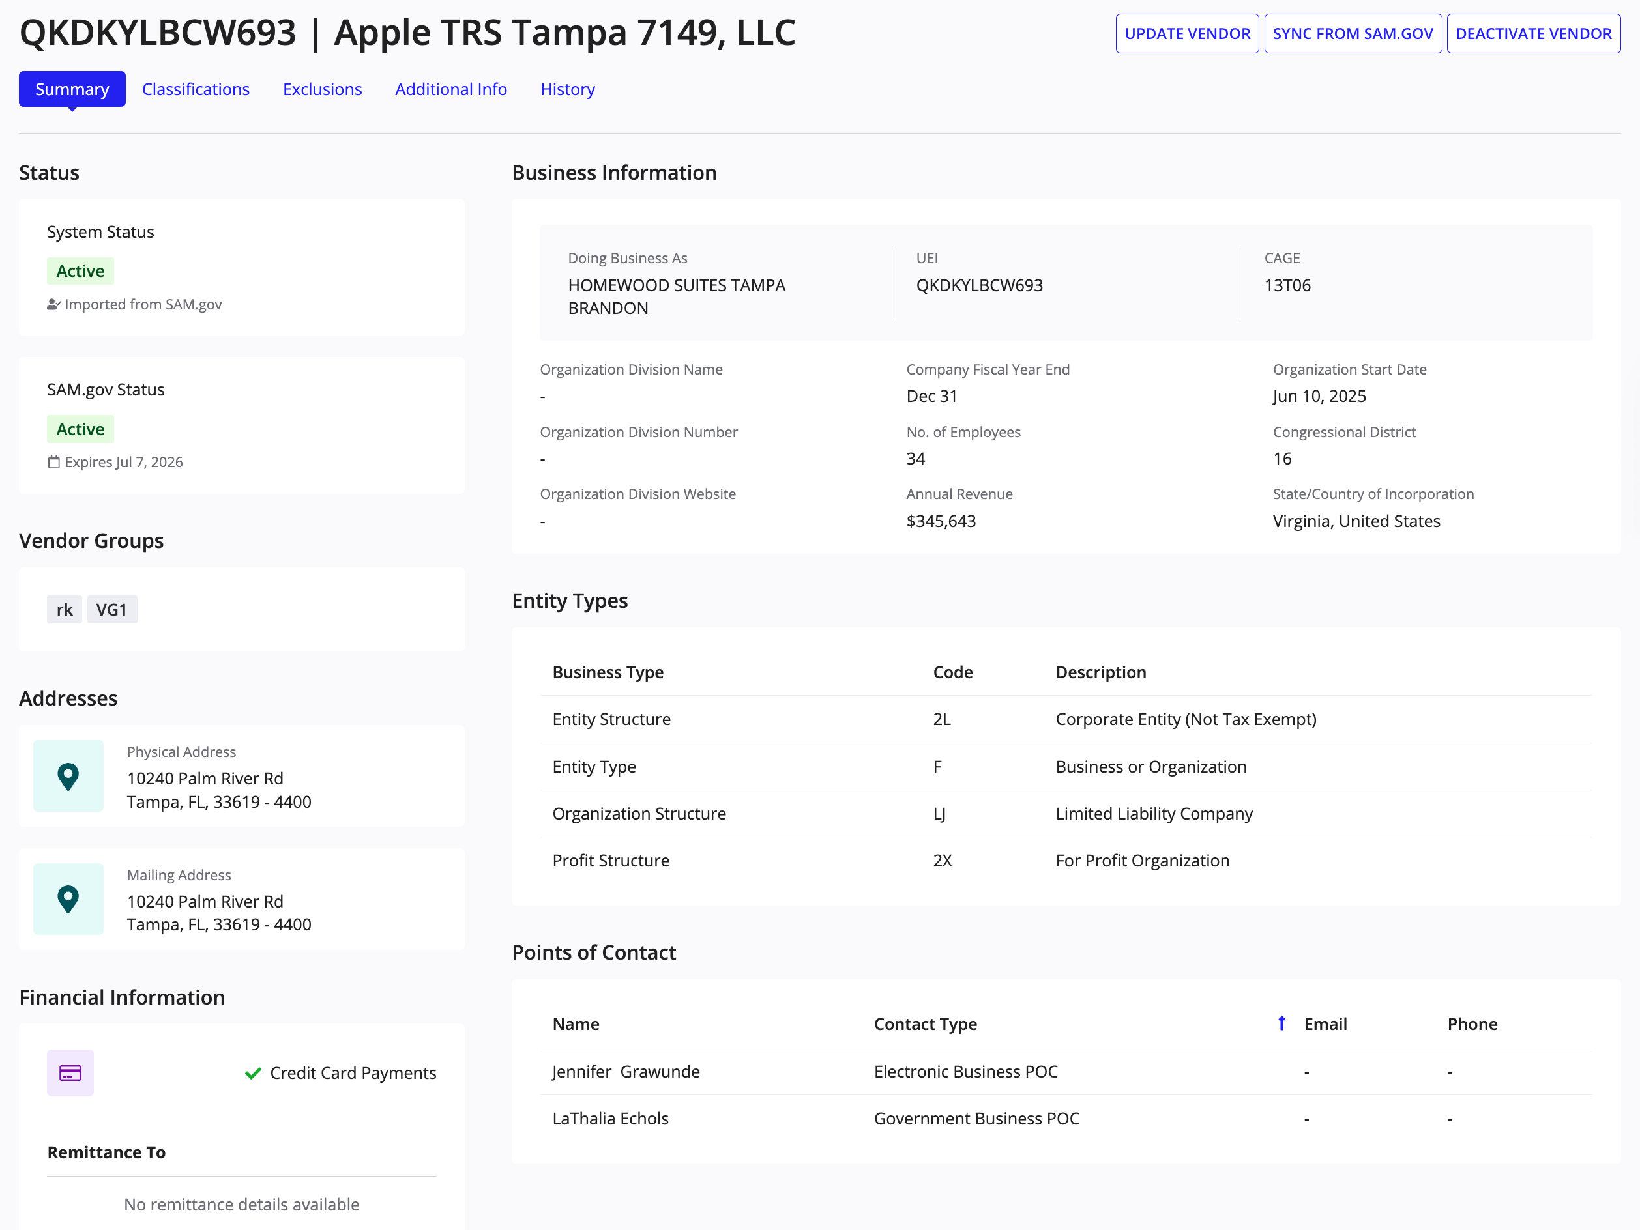View the History tab
1640x1230 pixels.
pyautogui.click(x=568, y=89)
